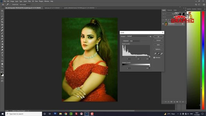206x116 pixels.
Task: Click Cancel in the Levels dialog
Action: [158, 40]
